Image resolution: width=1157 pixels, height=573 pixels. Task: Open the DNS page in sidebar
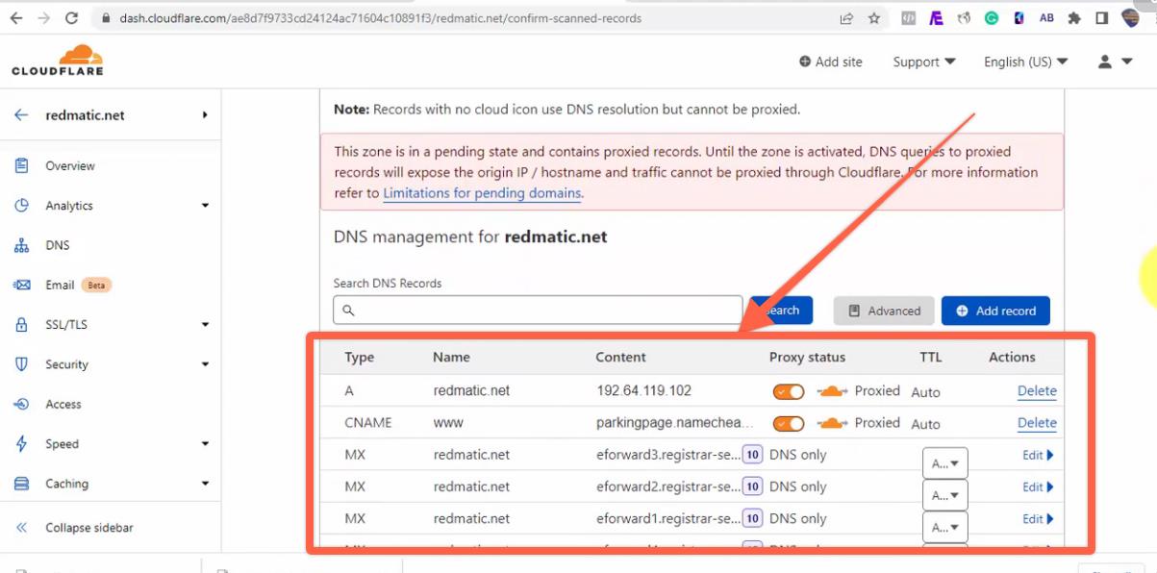click(58, 245)
